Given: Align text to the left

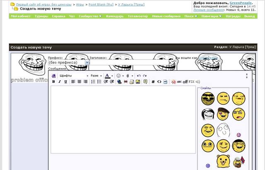Looking at the screenshot, I should click(x=73, y=82).
